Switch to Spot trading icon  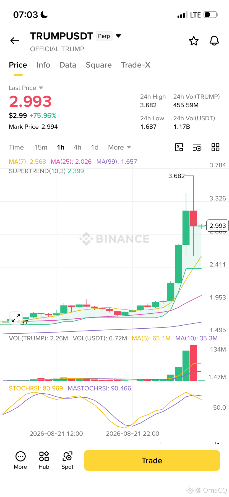pyautogui.click(x=67, y=460)
